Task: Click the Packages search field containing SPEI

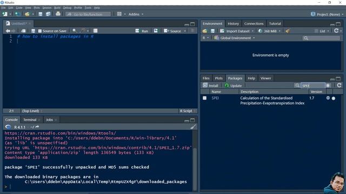Action: pos(313,85)
